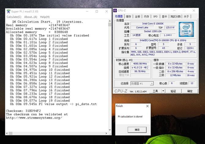Go to the SPD tab
The height and width of the screenshot is (144, 205).
click(x=155, y=17)
